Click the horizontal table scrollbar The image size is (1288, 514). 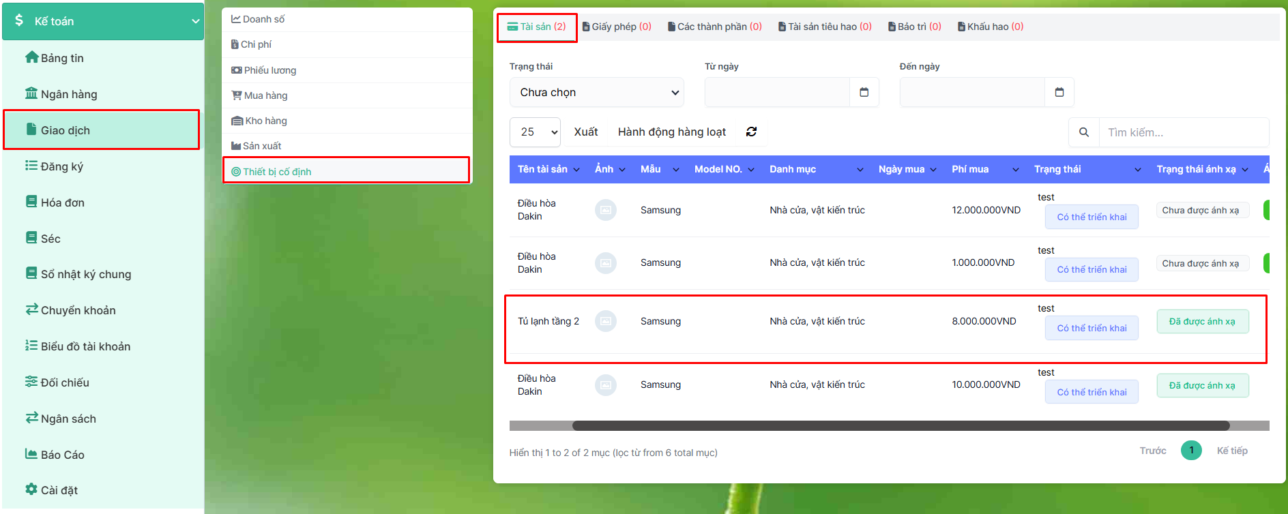tap(901, 426)
